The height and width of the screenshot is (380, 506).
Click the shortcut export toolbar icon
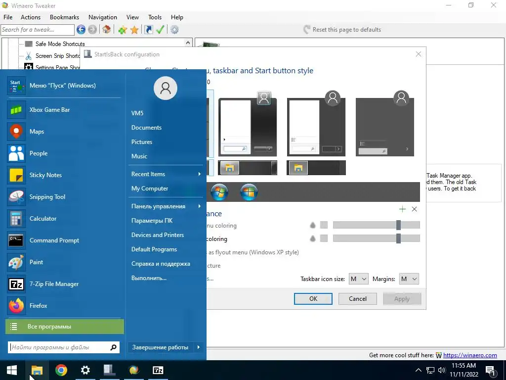coord(148,30)
